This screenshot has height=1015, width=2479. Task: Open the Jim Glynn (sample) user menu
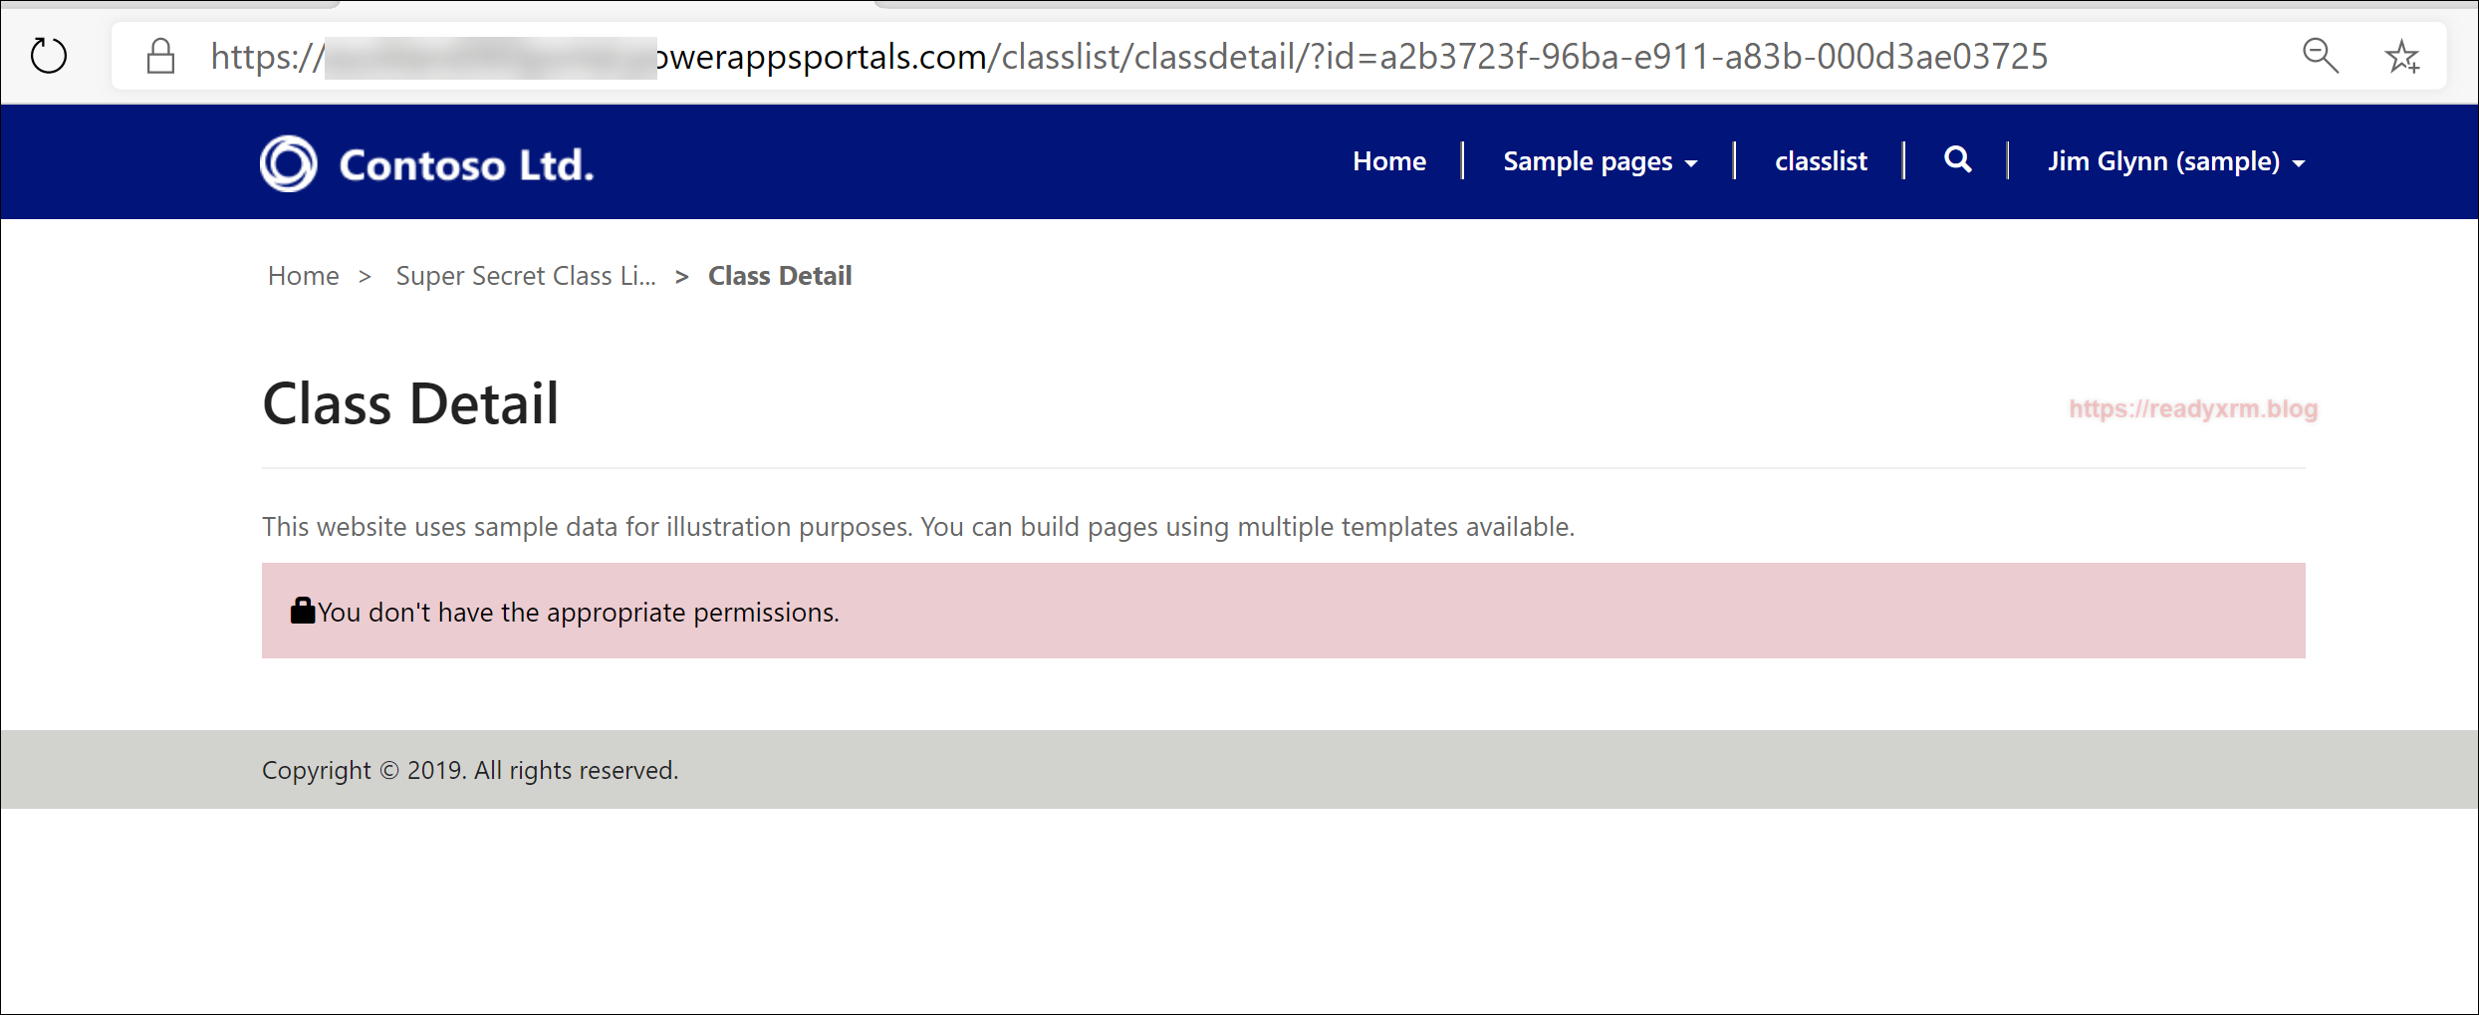pos(2176,161)
